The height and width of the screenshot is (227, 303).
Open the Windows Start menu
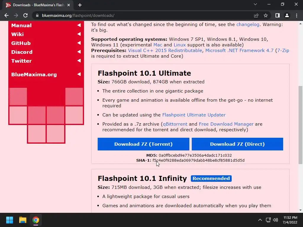pos(9,220)
